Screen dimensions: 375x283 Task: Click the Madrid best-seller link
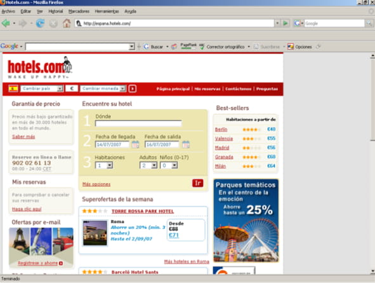click(x=222, y=148)
